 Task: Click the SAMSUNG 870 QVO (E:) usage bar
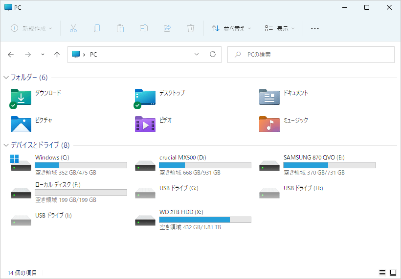pyautogui.click(x=330, y=165)
